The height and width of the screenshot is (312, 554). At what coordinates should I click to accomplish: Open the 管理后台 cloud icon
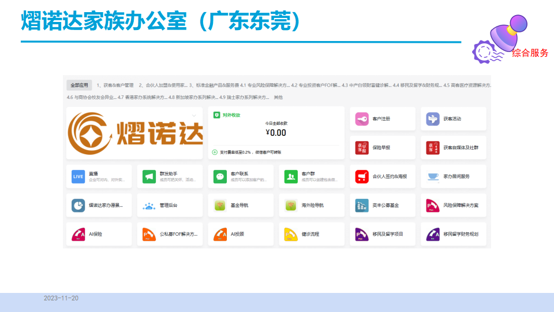pos(149,206)
